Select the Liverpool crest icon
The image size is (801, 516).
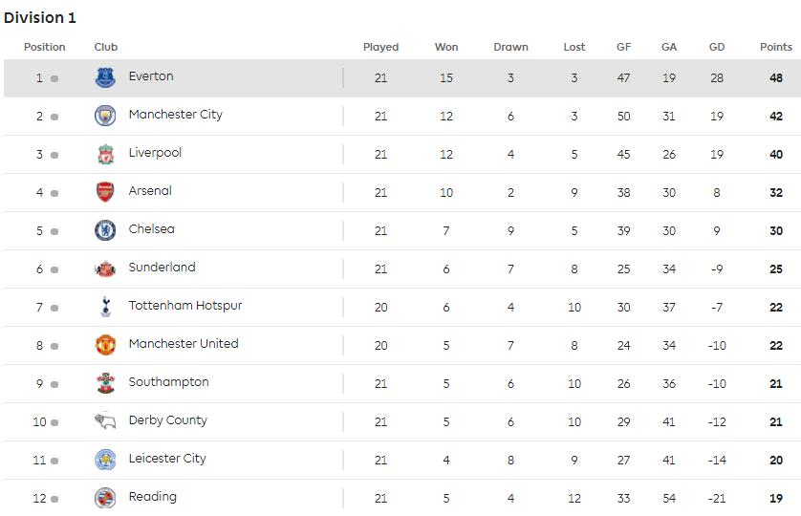pyautogui.click(x=106, y=154)
